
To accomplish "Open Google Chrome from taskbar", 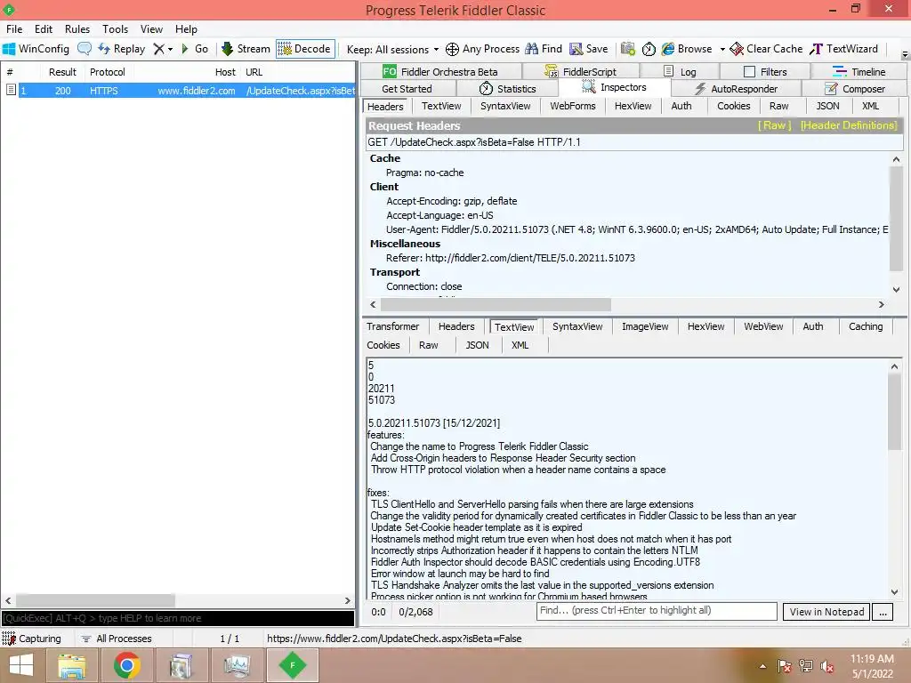I will (126, 665).
